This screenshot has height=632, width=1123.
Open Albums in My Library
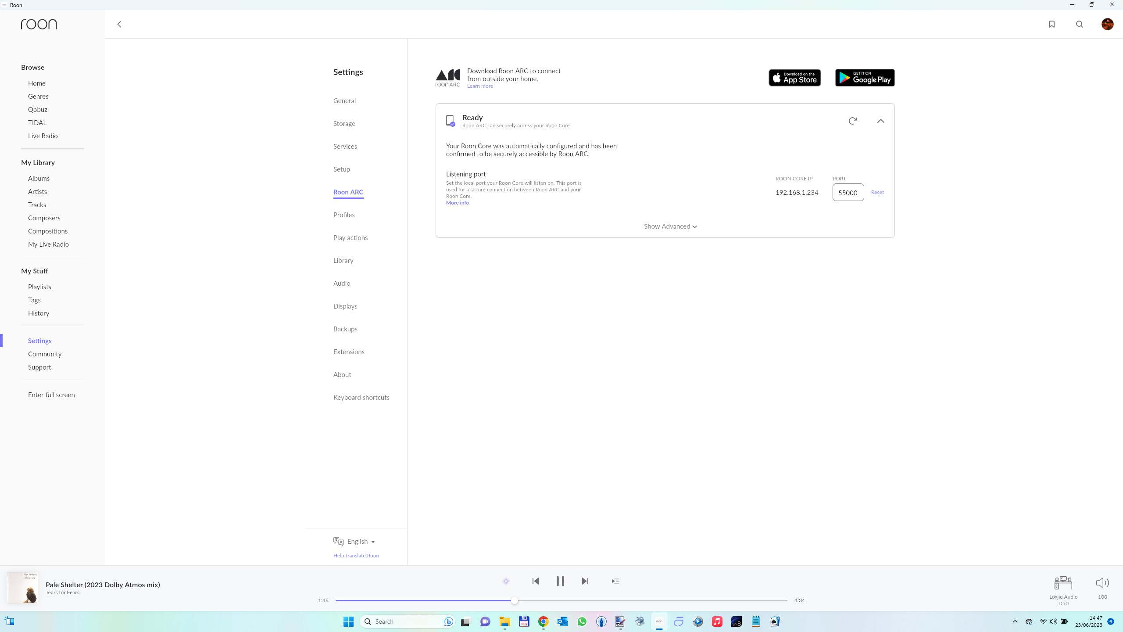(x=39, y=179)
